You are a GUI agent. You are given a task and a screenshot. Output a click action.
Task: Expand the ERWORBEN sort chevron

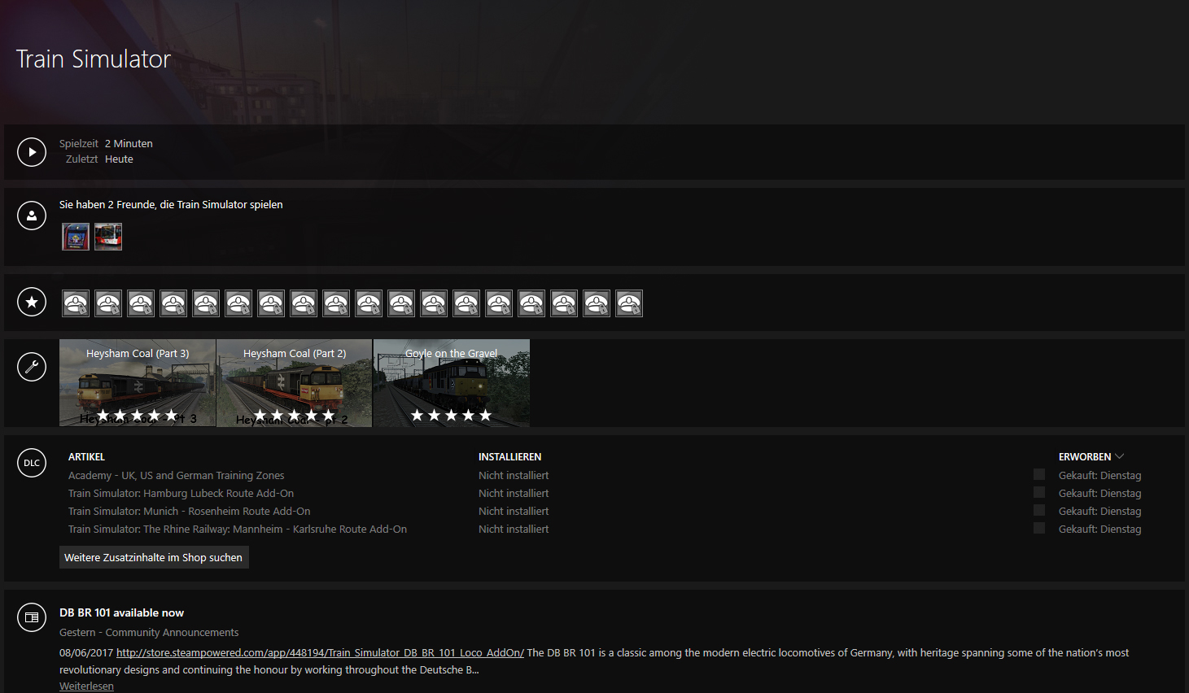1120,456
